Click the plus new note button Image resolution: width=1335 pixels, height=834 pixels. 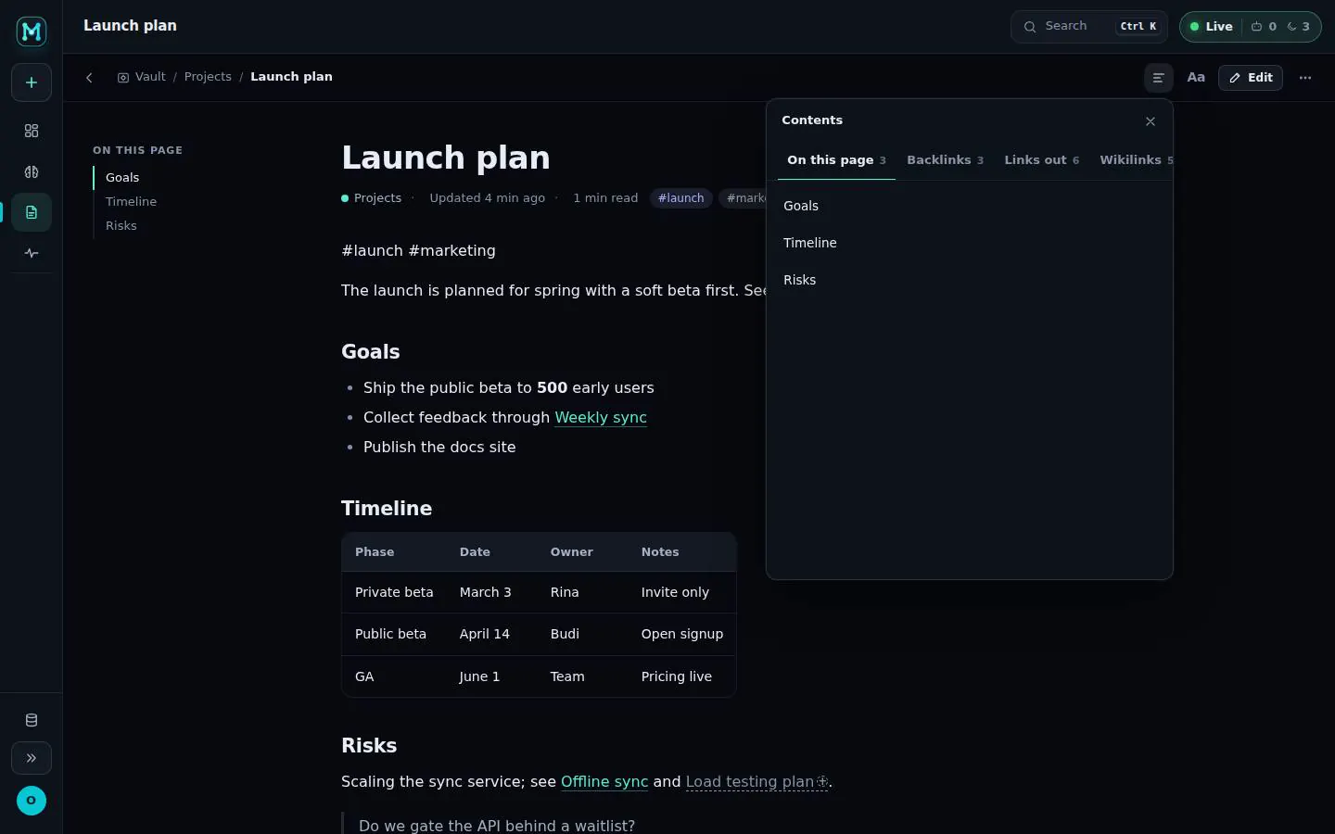tap(32, 82)
